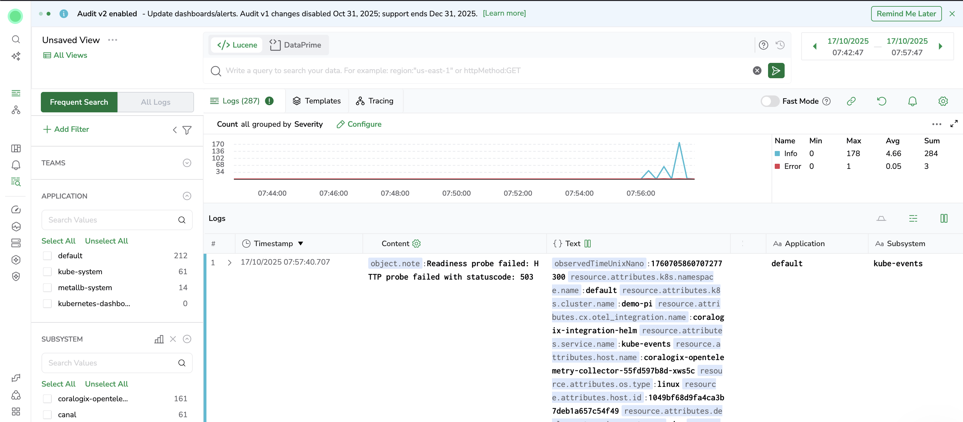The image size is (963, 422).
Task: Click the refresh/undo arrow icon near Fast Mode
Action: (x=882, y=101)
